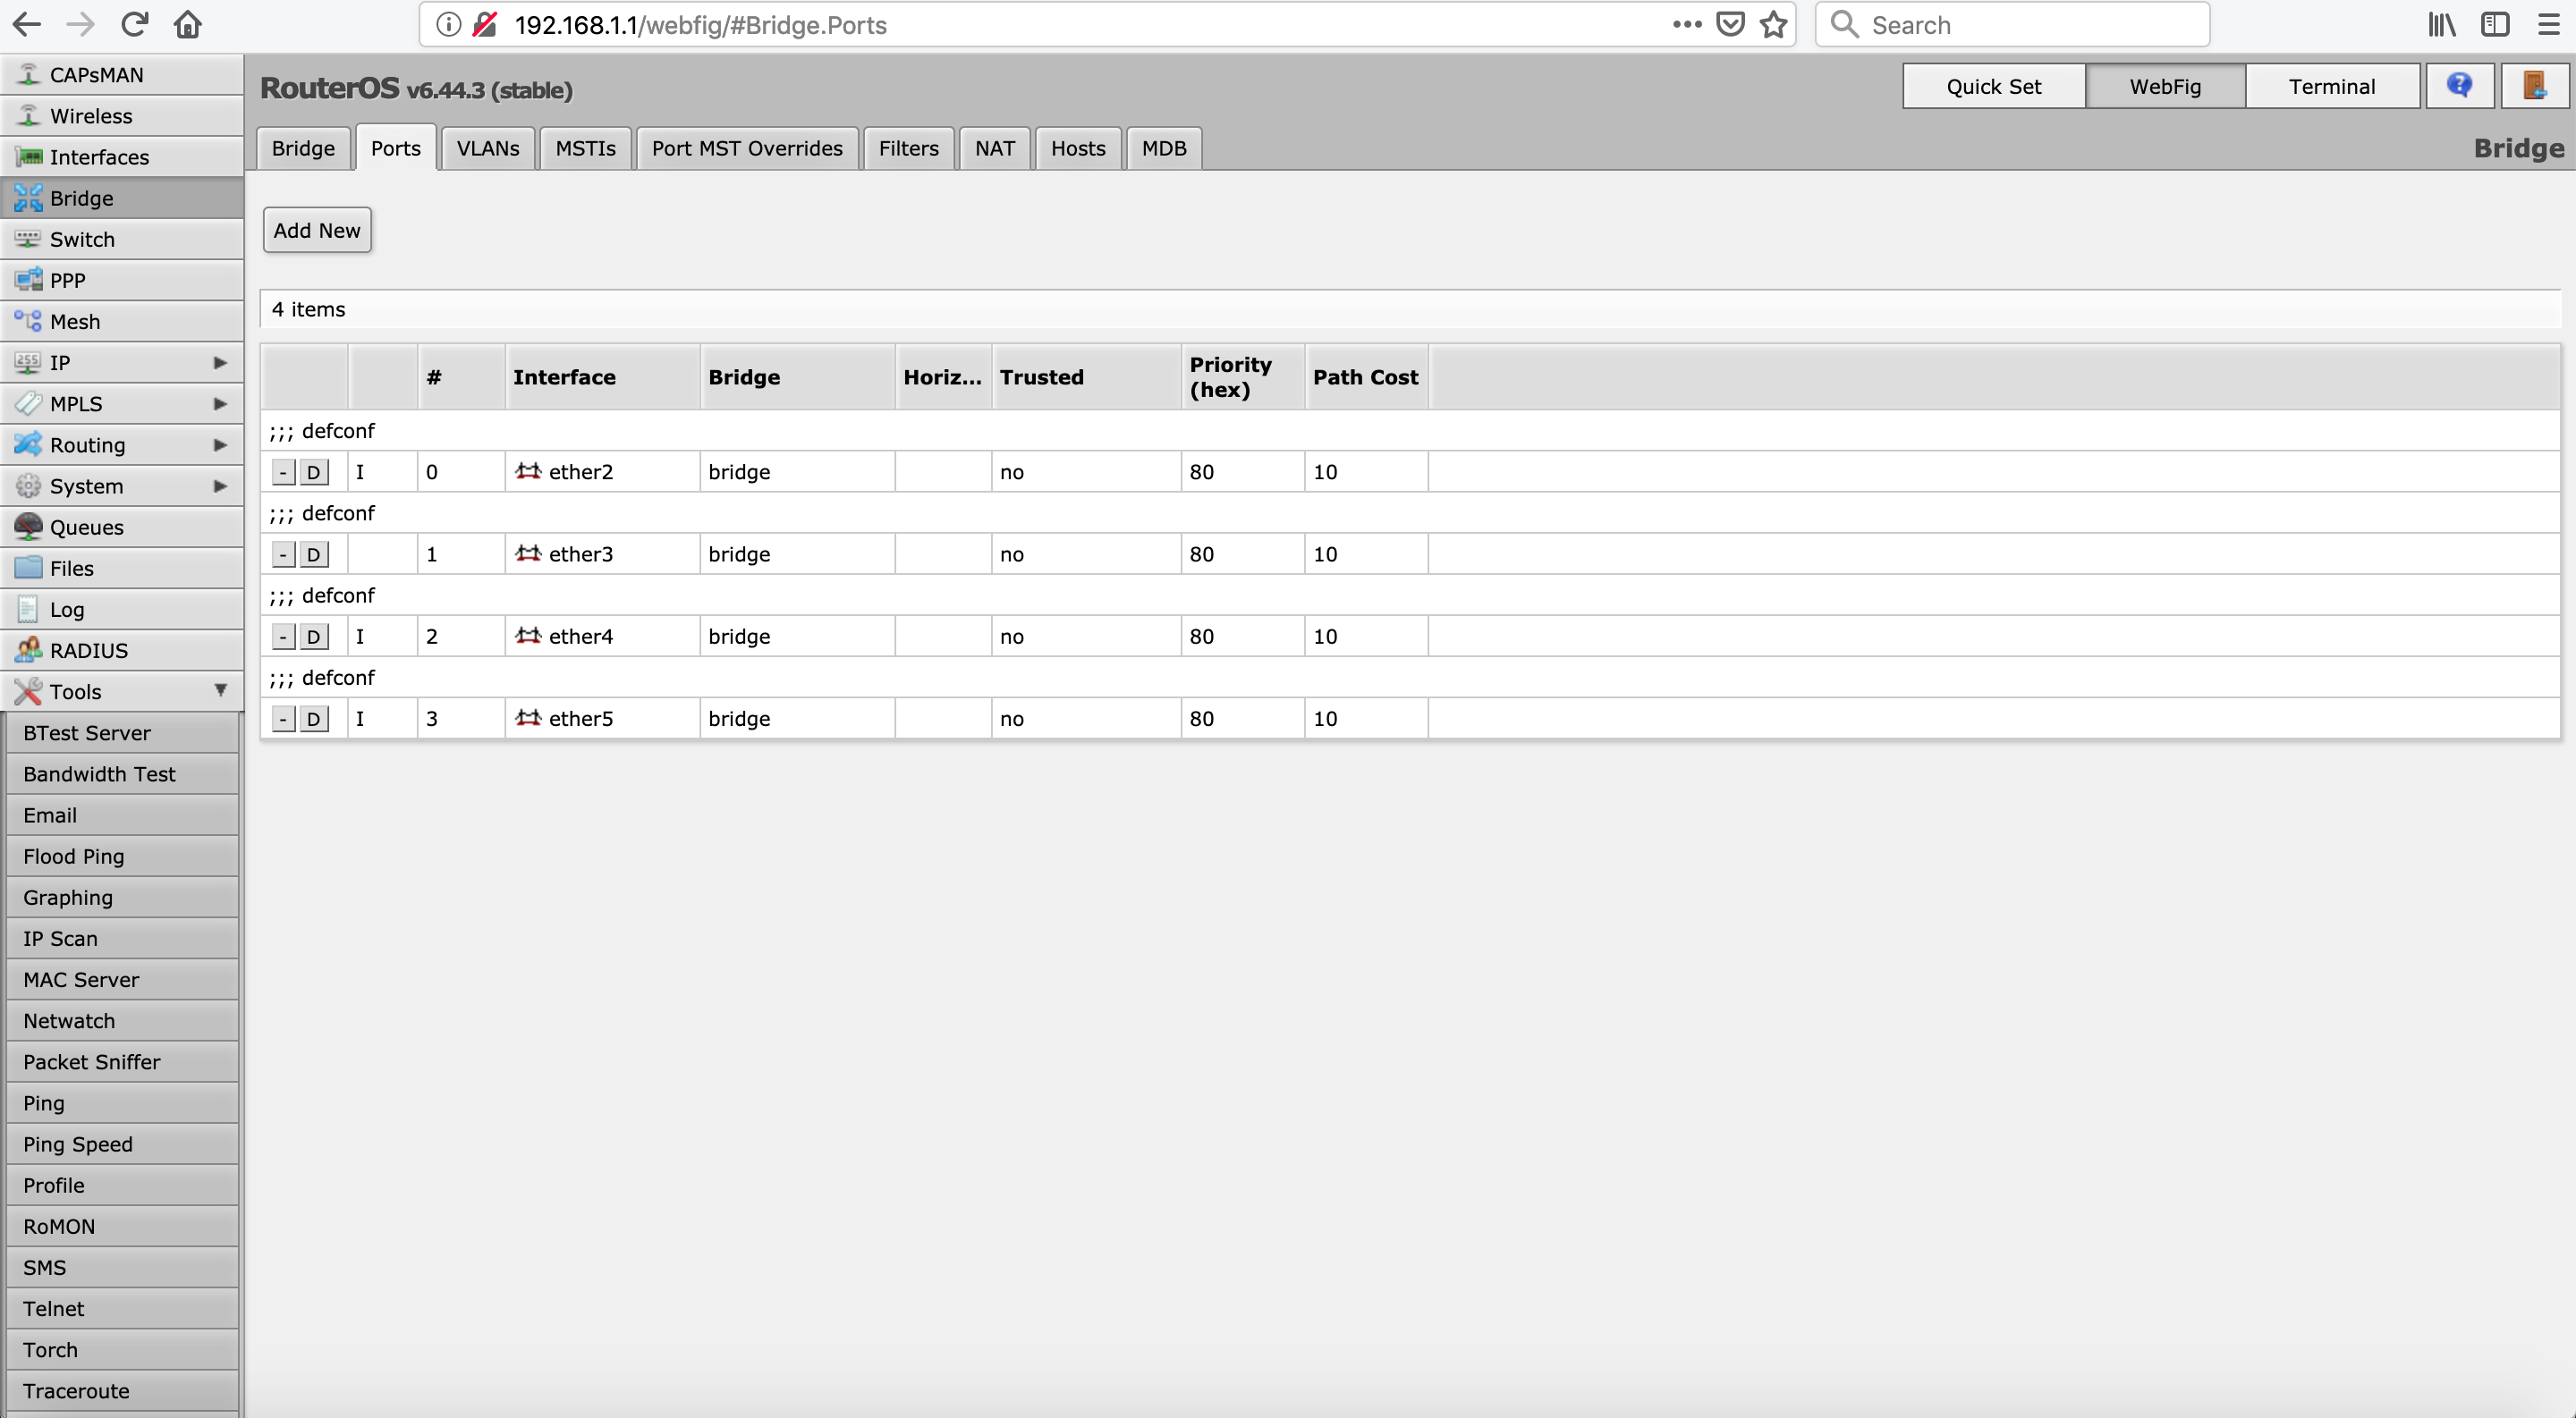Screen dimensions: 2576x1418
Task: Click the Add New button
Action: coord(317,230)
